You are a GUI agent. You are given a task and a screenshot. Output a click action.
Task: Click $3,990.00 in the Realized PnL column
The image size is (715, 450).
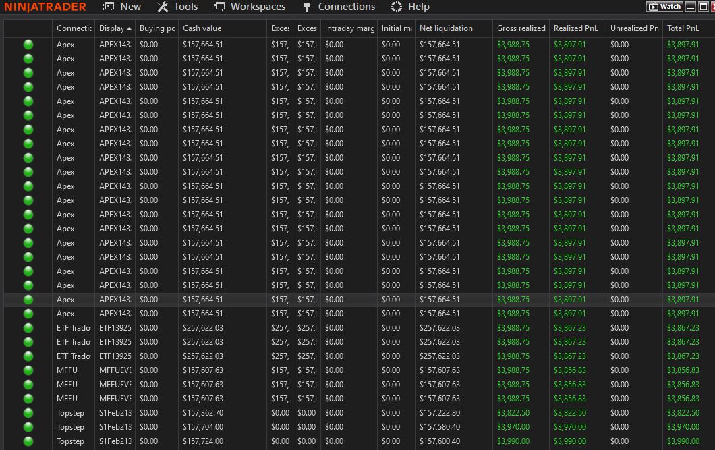tap(570, 441)
